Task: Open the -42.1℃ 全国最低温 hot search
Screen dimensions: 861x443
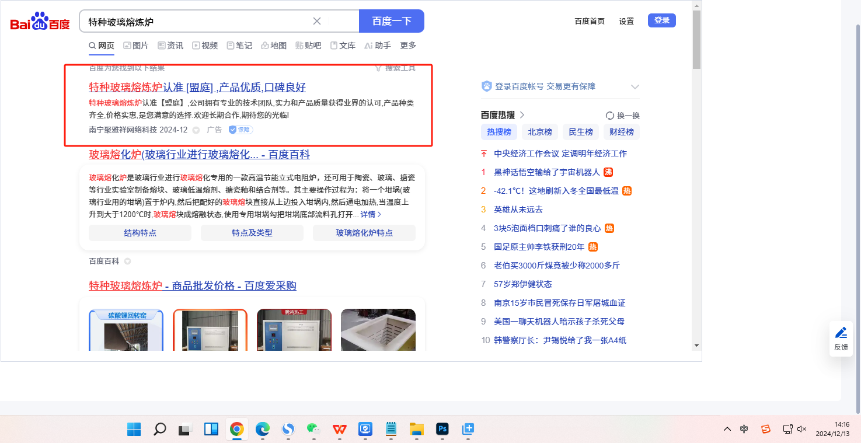Action: (556, 191)
